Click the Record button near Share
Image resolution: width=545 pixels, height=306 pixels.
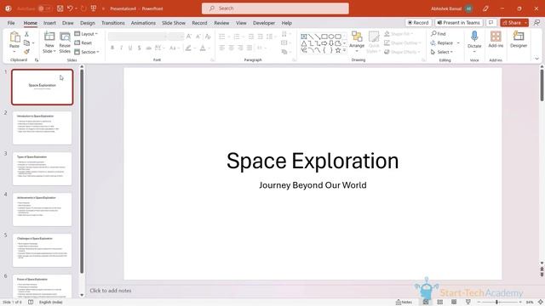pos(418,23)
